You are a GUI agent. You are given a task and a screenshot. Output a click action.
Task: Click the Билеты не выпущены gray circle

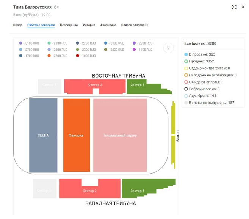coord(186,103)
